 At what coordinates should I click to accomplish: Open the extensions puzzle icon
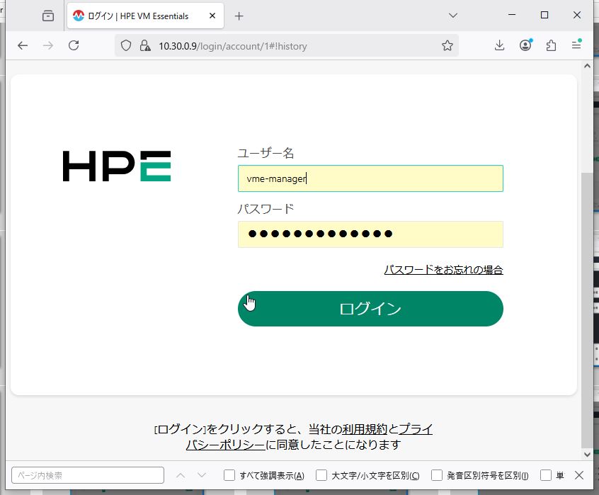(x=552, y=45)
